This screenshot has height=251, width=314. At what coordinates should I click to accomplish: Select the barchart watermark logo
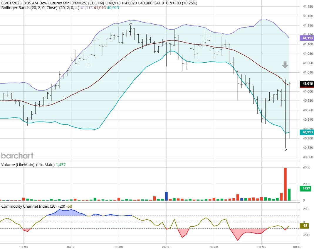[x=17, y=156]
